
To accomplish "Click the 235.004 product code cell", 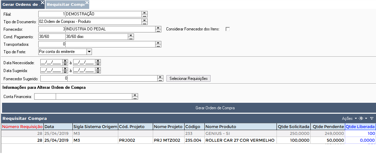I will pyautogui.click(x=194, y=140).
